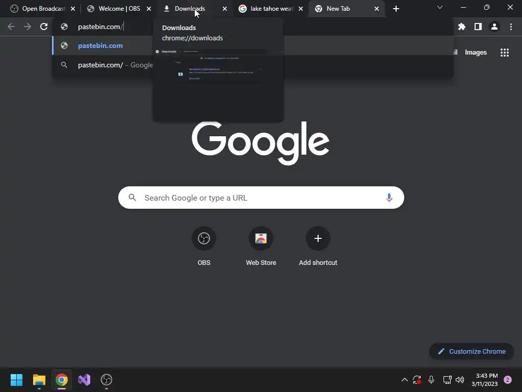Reload the current page
This screenshot has height=392, width=522.
coord(44,27)
